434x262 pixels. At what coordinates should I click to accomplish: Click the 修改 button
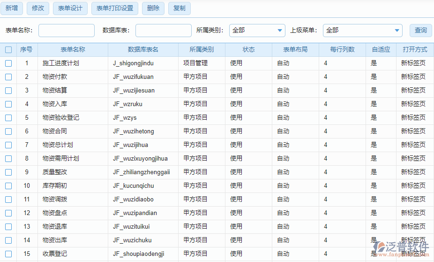coord(38,8)
